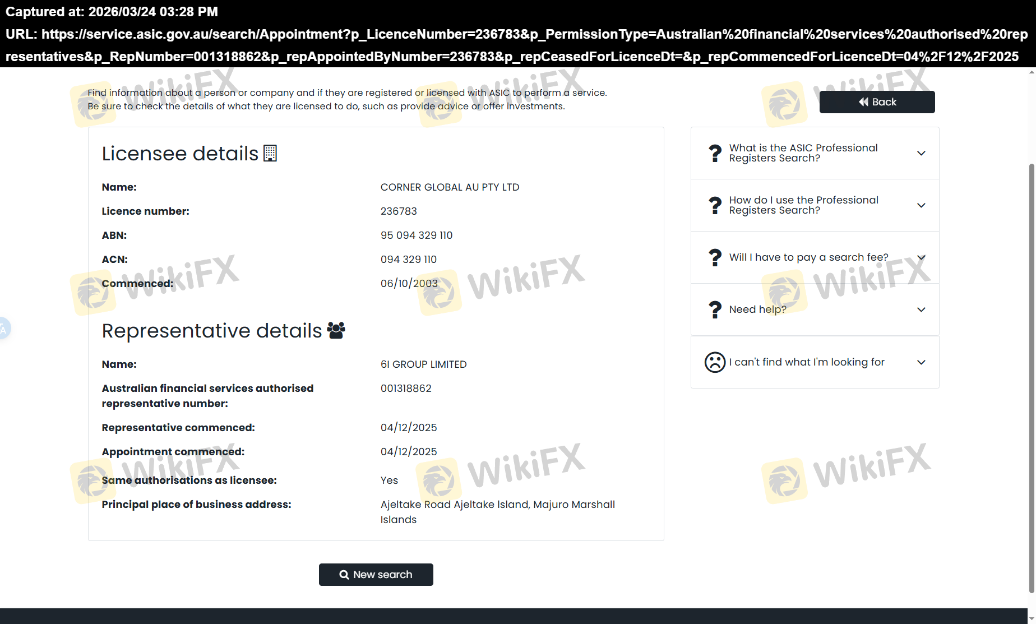Click the scroll up arrow at top right
The width and height of the screenshot is (1036, 624).
tap(1032, 72)
